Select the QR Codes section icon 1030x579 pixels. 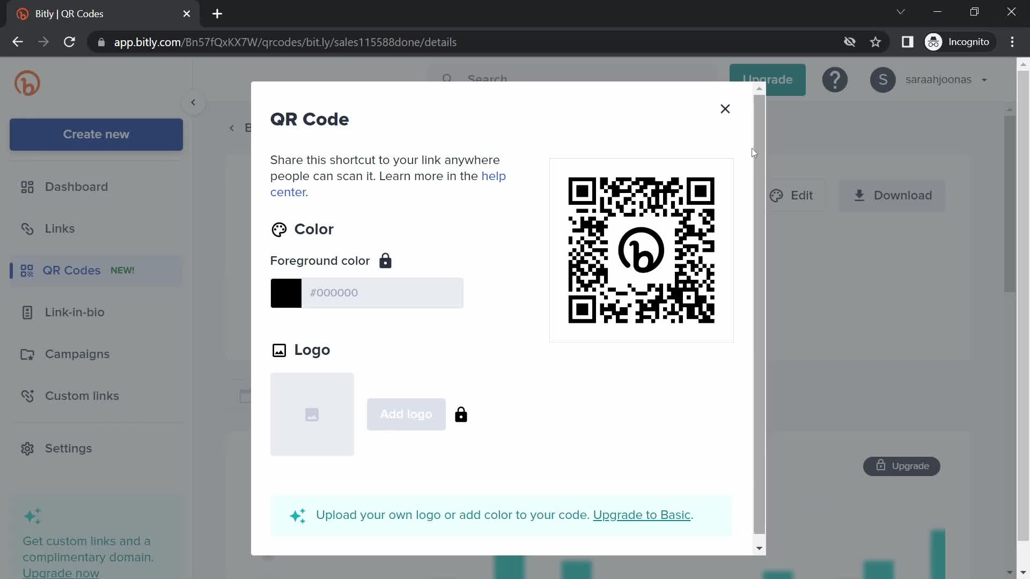(x=26, y=270)
